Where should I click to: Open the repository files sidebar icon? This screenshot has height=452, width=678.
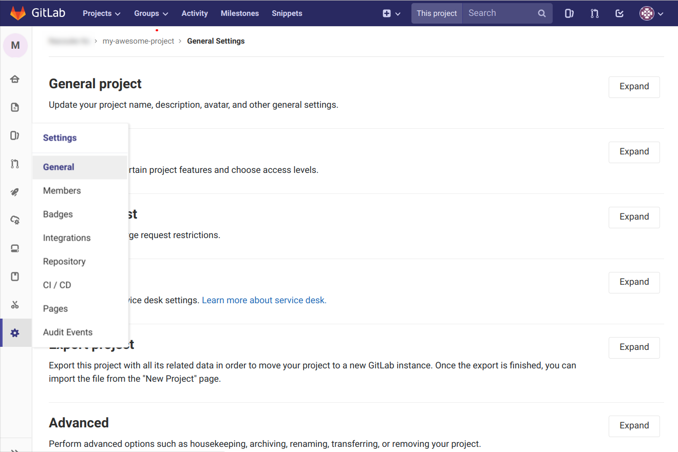click(x=15, y=107)
